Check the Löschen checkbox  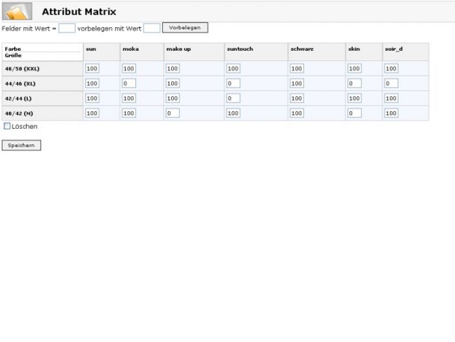(x=7, y=127)
